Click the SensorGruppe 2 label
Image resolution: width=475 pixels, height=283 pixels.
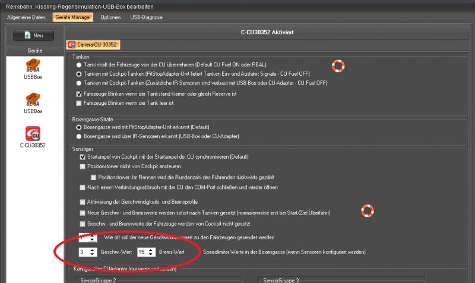[x=98, y=280]
